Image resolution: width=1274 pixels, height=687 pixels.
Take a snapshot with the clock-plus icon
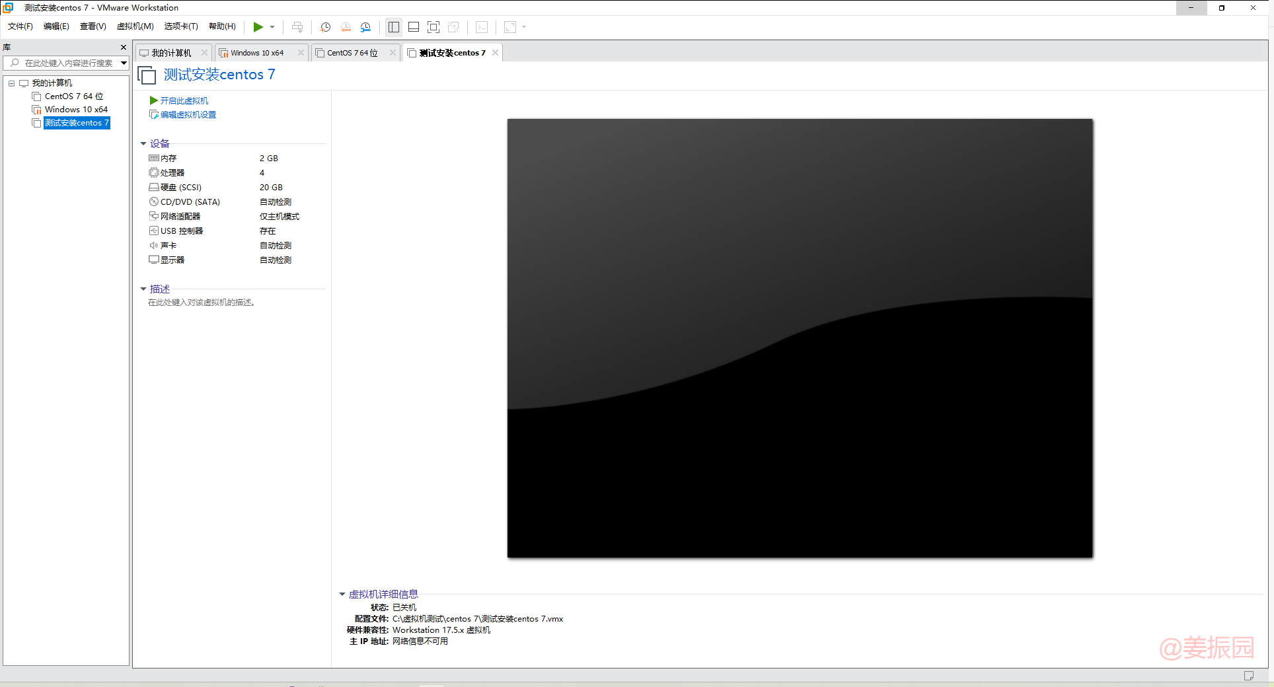click(326, 27)
